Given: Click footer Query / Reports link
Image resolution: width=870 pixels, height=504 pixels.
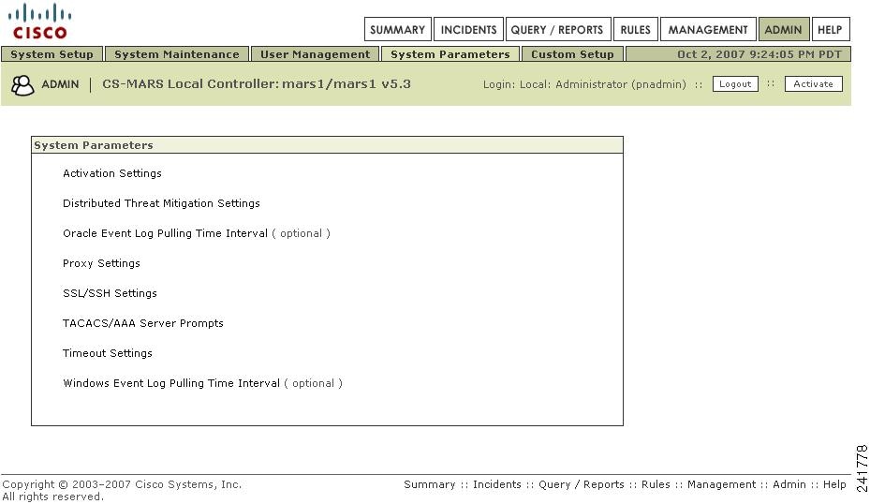Looking at the screenshot, I should point(582,484).
